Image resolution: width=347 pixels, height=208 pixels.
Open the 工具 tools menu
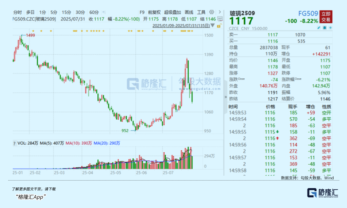coord(201,12)
